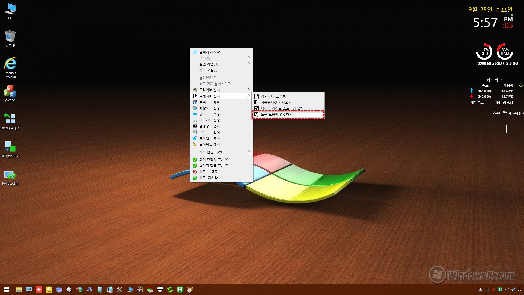
Task: Choose 새로 고침(E) from context menu
Action: [x=221, y=70]
